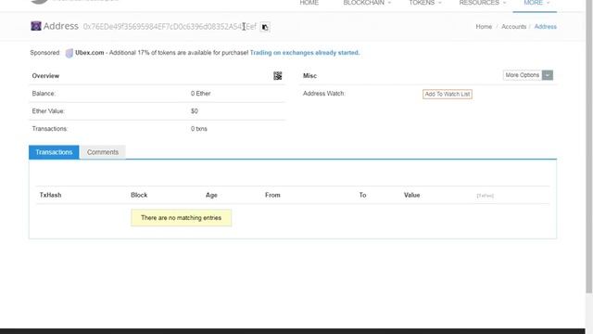Click the Ubex.com sponsor logo

point(69,53)
